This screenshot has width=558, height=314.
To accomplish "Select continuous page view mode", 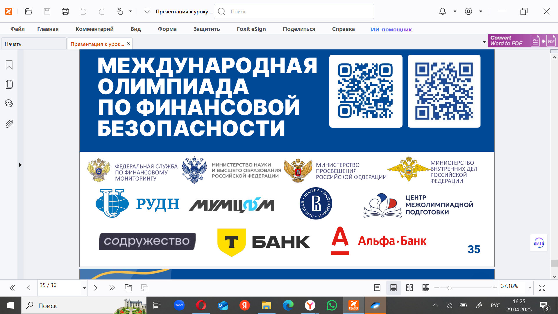I will tap(394, 288).
